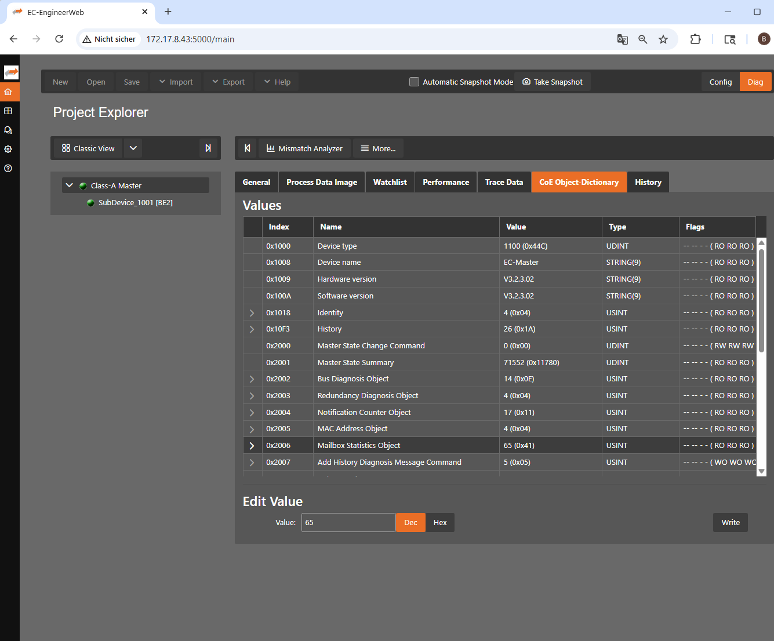Viewport: 774px width, 641px height.
Task: Open the Help question-mark icon in sidebar
Action: (x=9, y=168)
